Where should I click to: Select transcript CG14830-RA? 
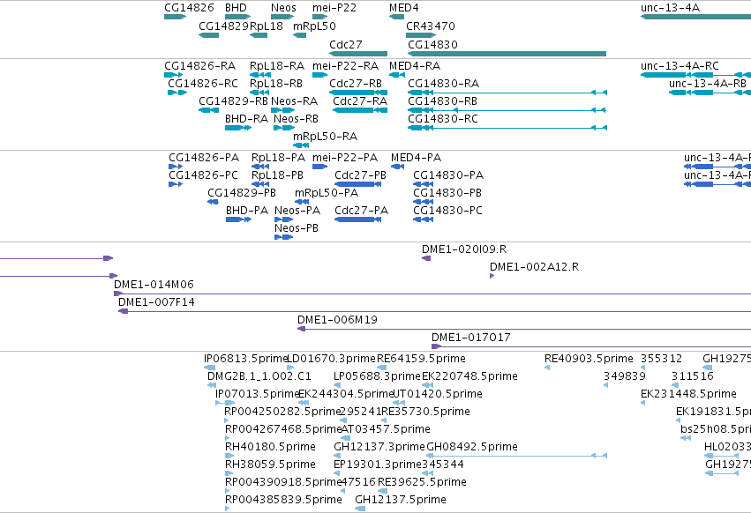tap(507, 93)
